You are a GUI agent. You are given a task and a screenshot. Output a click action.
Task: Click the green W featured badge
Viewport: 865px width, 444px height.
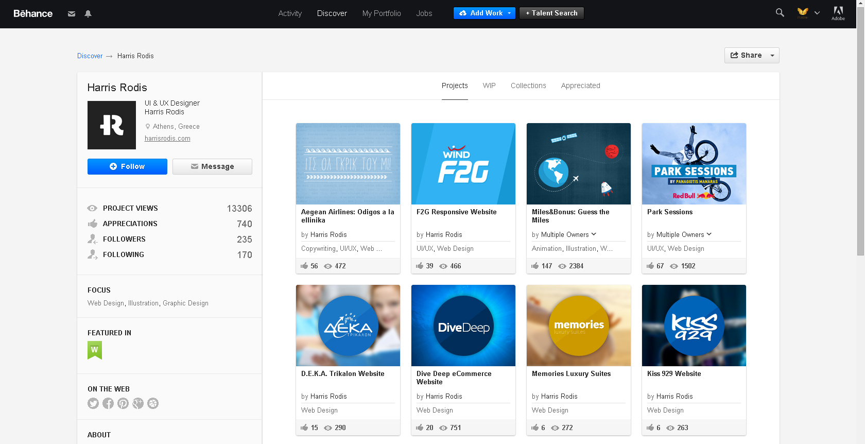coord(95,350)
